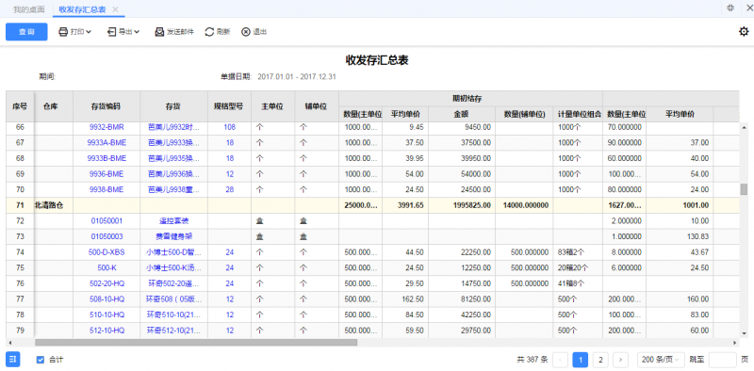The width and height of the screenshot is (754, 371).
Task: Click the 规格型号 column header
Action: (229, 105)
